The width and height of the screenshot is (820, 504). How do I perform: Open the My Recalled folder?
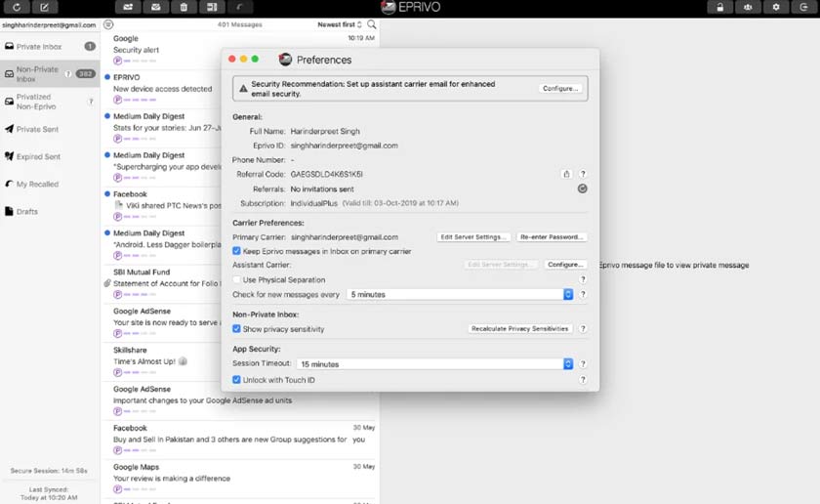click(50, 184)
